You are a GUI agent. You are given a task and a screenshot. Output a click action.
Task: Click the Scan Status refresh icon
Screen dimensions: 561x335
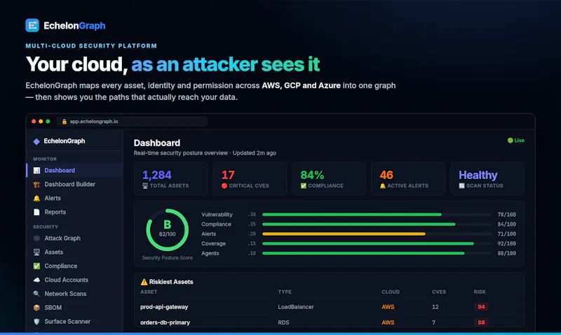click(x=461, y=186)
